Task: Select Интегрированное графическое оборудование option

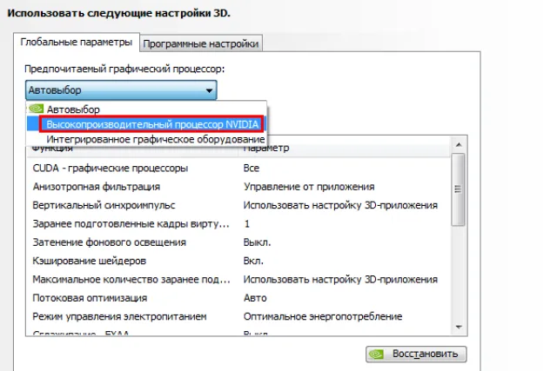Action: pyautogui.click(x=146, y=139)
